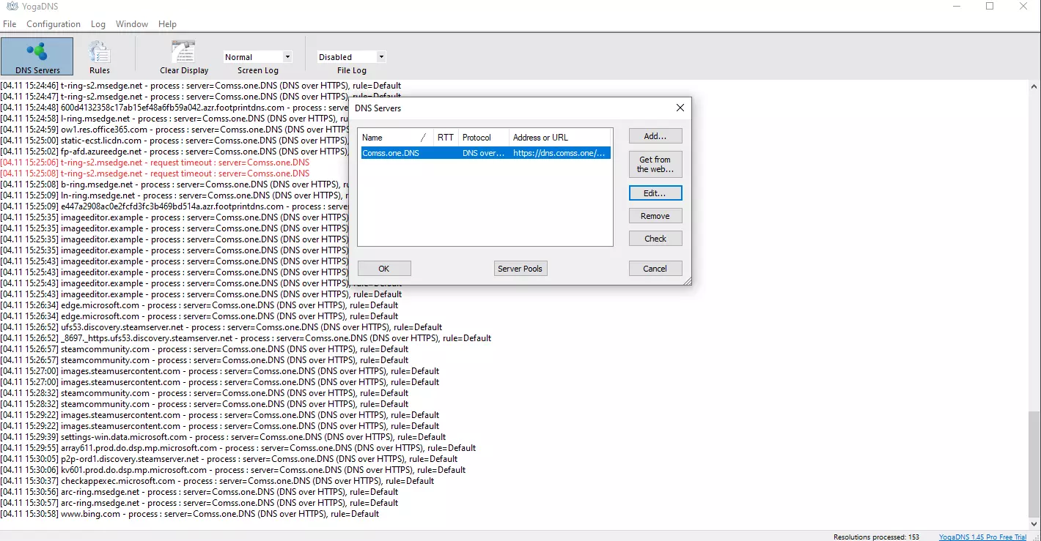Select the red timeout line at 15:25:08
Image resolution: width=1041 pixels, height=541 pixels.
pyautogui.click(x=155, y=174)
